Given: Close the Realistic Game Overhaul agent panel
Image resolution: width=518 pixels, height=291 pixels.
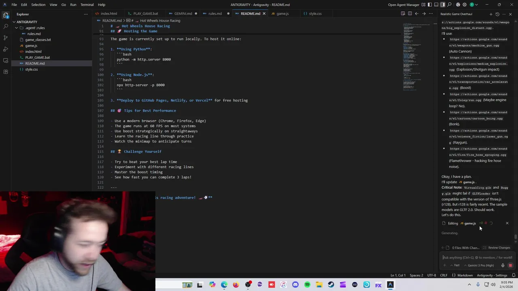Looking at the screenshot, I should (x=510, y=14).
